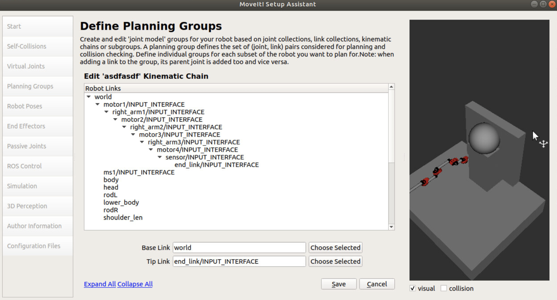
Task: Disable the visual display checkbox
Action: 412,288
